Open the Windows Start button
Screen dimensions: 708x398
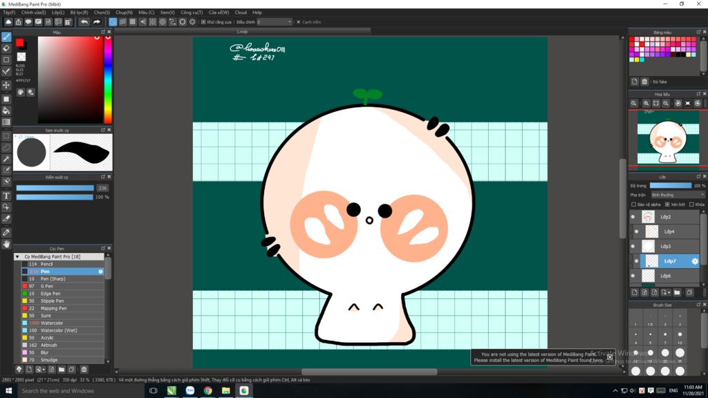pos(8,391)
